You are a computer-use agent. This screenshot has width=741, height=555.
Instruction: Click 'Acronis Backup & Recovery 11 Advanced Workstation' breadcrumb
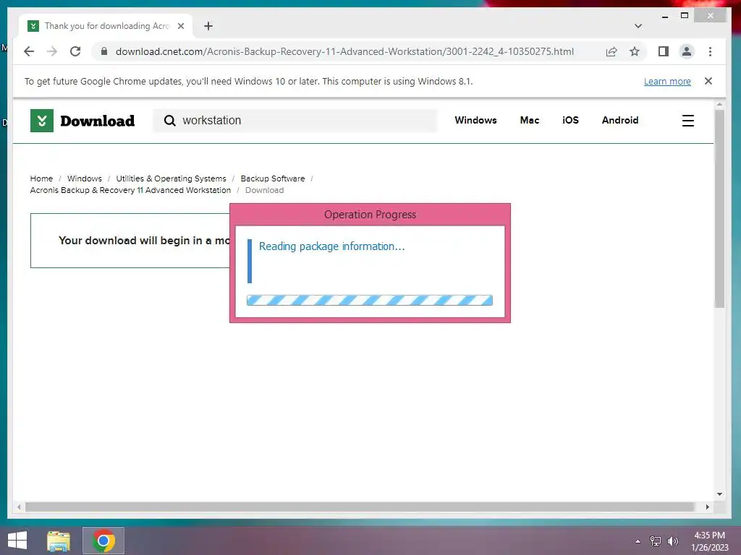point(130,190)
